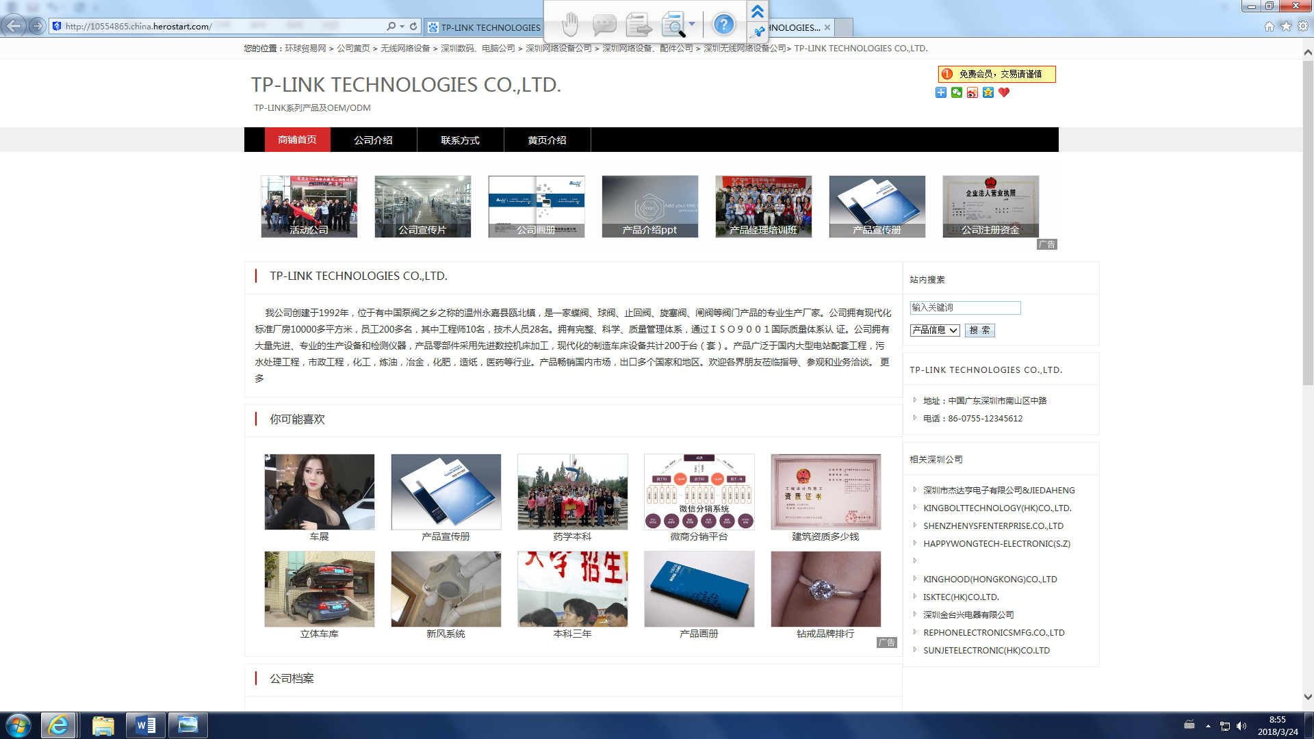Show hidden tray icons arrow
1314x739 pixels.
point(1208,726)
